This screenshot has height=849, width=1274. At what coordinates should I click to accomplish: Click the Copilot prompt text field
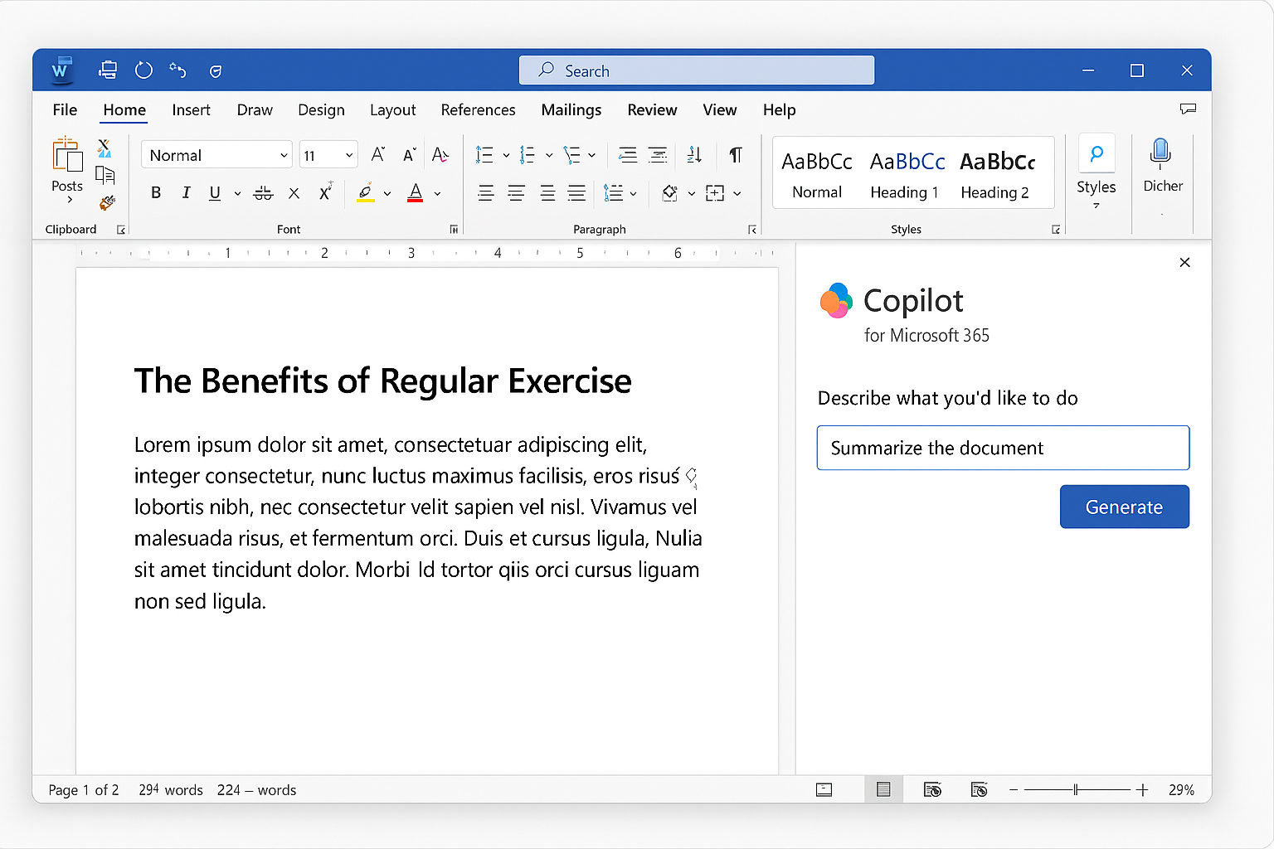click(1002, 448)
